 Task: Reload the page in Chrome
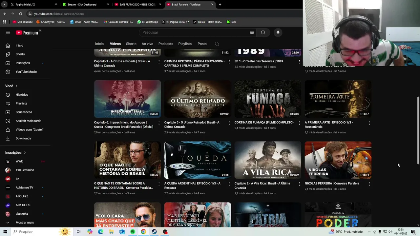click(20, 14)
